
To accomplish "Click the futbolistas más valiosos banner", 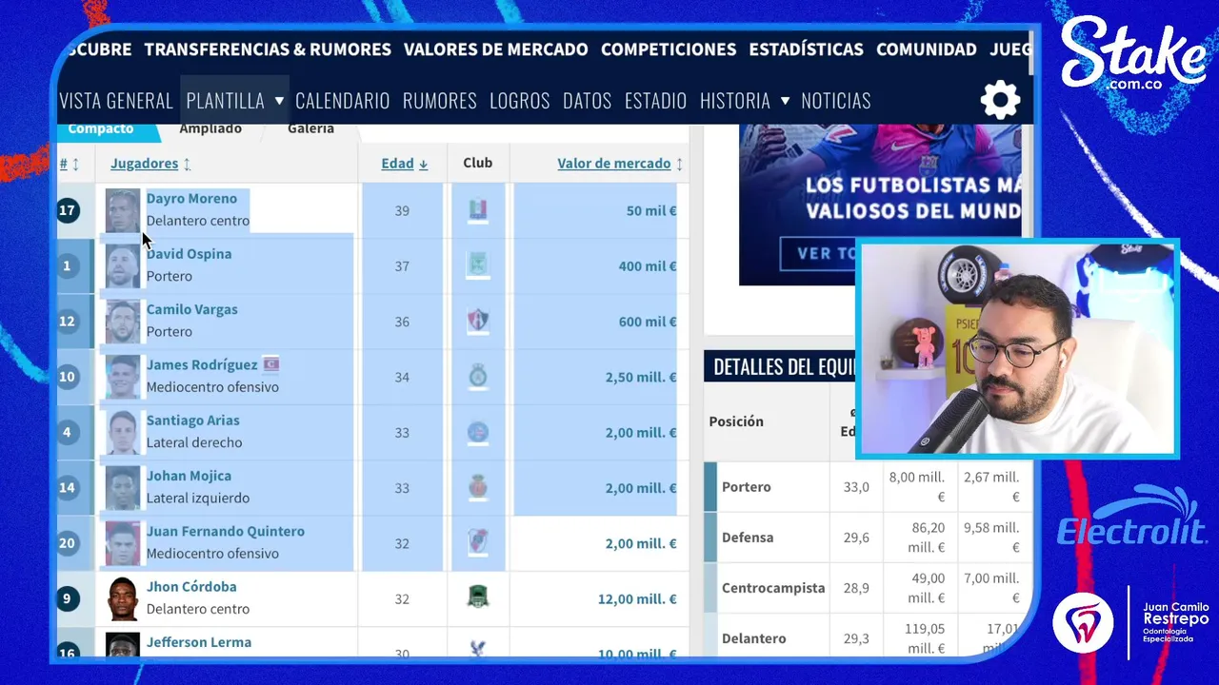I will tap(880, 205).
